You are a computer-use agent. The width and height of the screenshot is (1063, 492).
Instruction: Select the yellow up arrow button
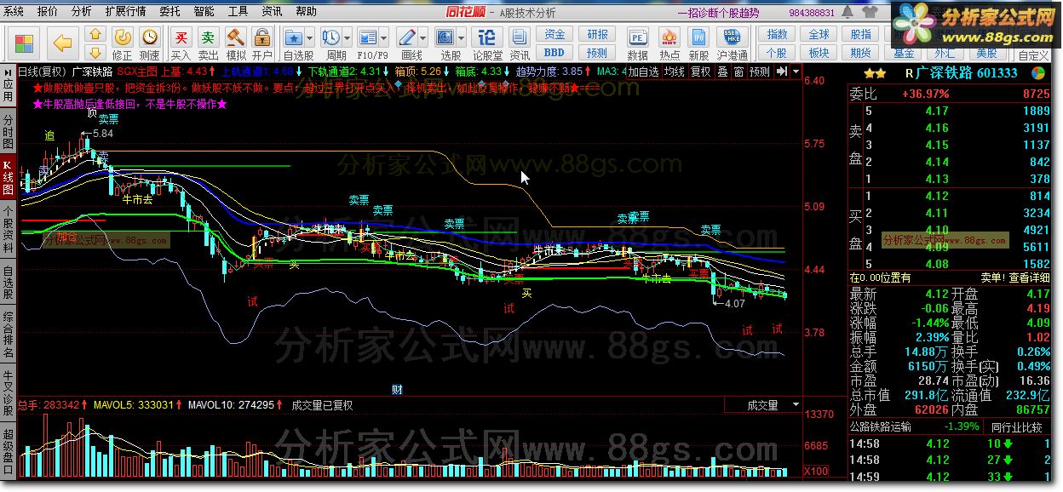96,36
